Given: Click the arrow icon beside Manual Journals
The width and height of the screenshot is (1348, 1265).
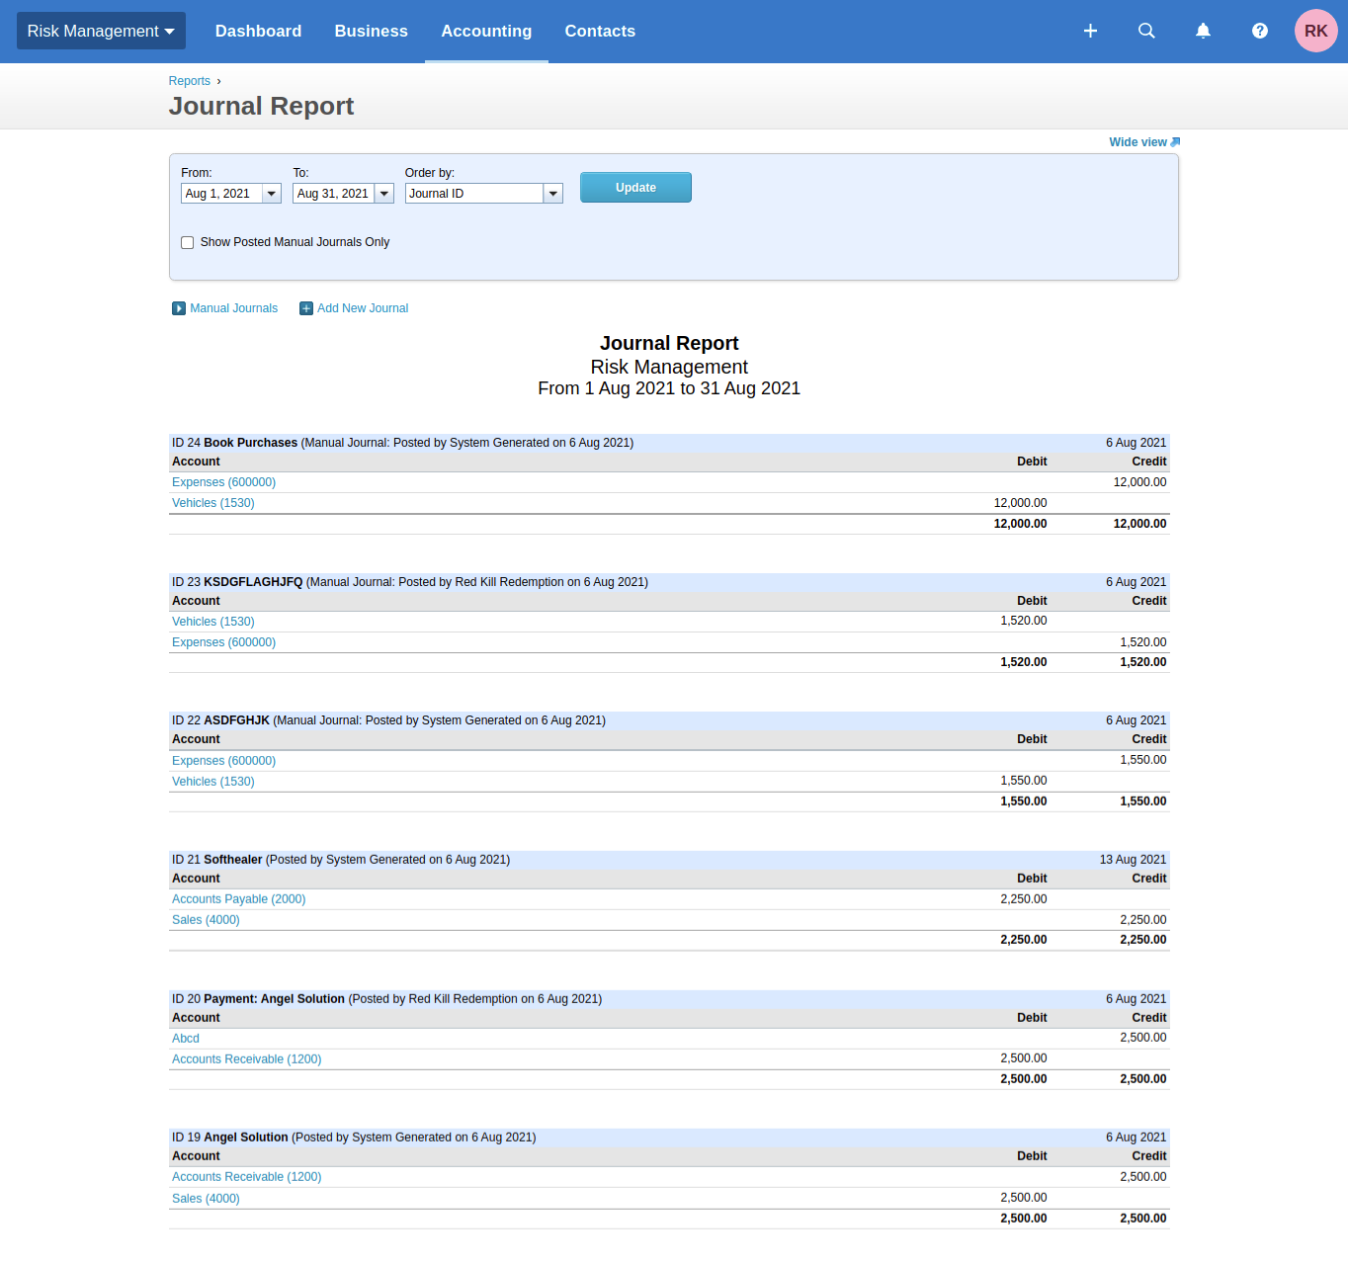Looking at the screenshot, I should 179,308.
